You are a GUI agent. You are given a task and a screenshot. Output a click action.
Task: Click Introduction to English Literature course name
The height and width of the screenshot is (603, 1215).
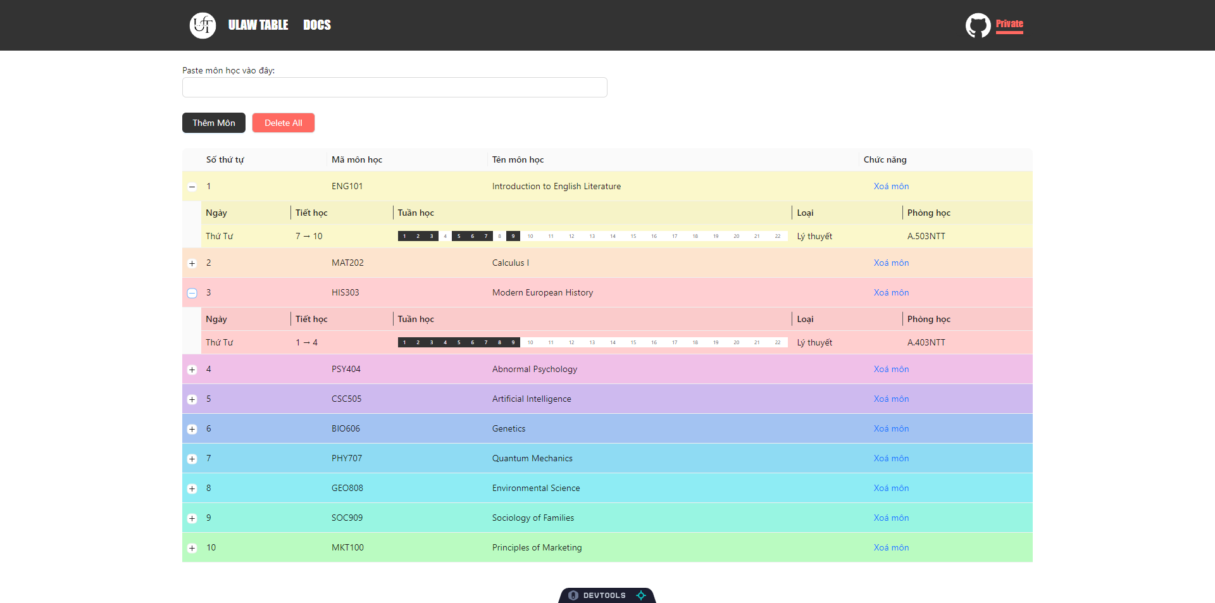556,186
